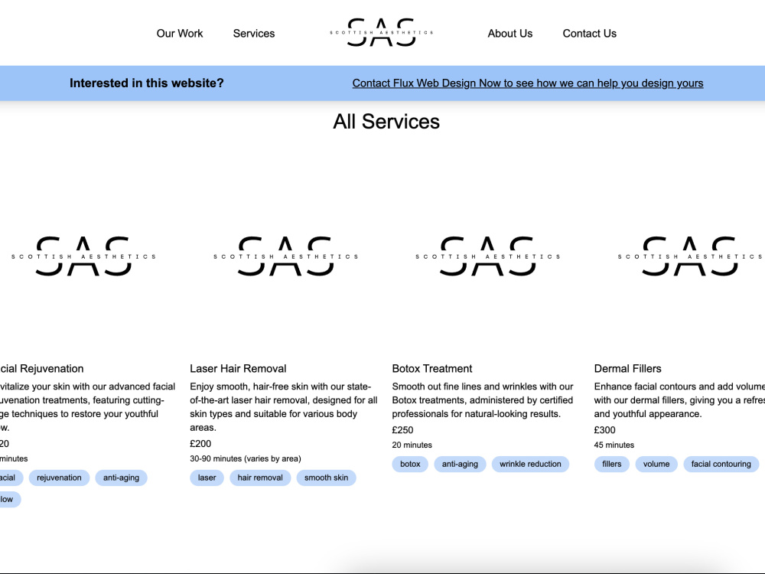Click the Interested in this website? text
765x574 pixels.
[x=146, y=83]
